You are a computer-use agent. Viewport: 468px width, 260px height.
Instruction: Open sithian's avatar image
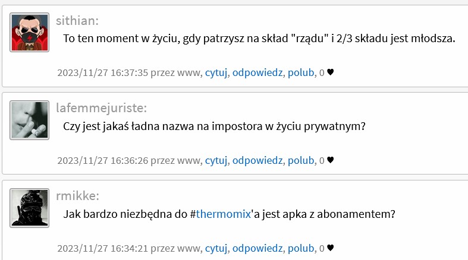point(29,33)
